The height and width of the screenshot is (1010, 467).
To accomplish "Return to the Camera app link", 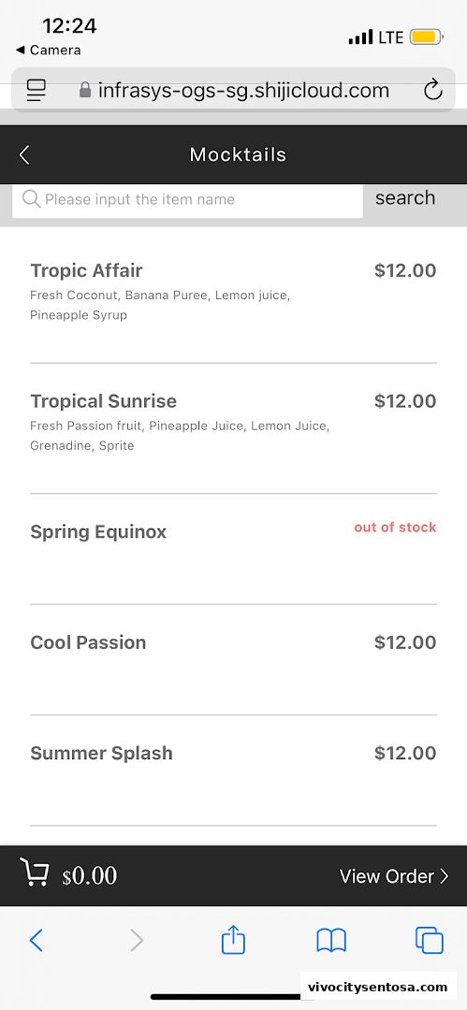I will (x=49, y=50).
